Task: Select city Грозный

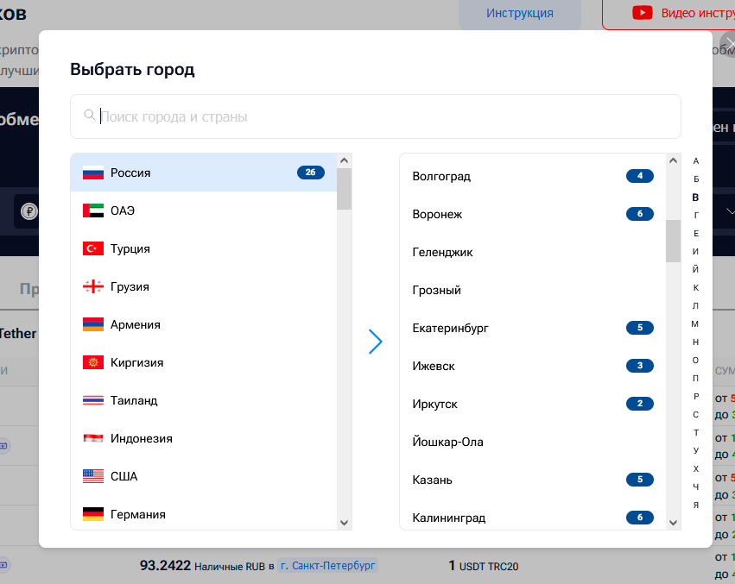Action: (533, 290)
